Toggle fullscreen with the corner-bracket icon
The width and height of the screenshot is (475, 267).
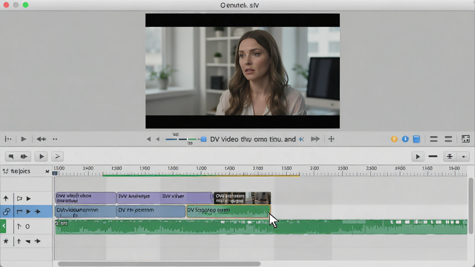point(466,139)
